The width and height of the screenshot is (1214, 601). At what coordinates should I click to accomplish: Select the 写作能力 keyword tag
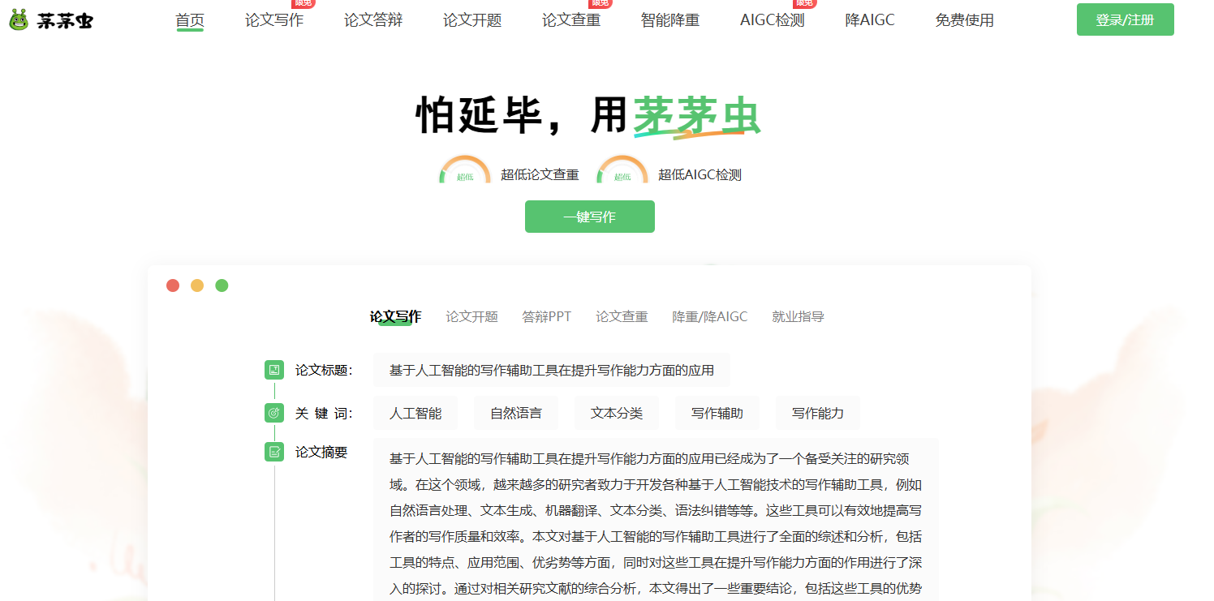[818, 413]
